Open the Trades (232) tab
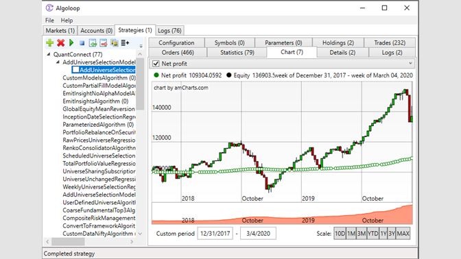 tap(390, 43)
